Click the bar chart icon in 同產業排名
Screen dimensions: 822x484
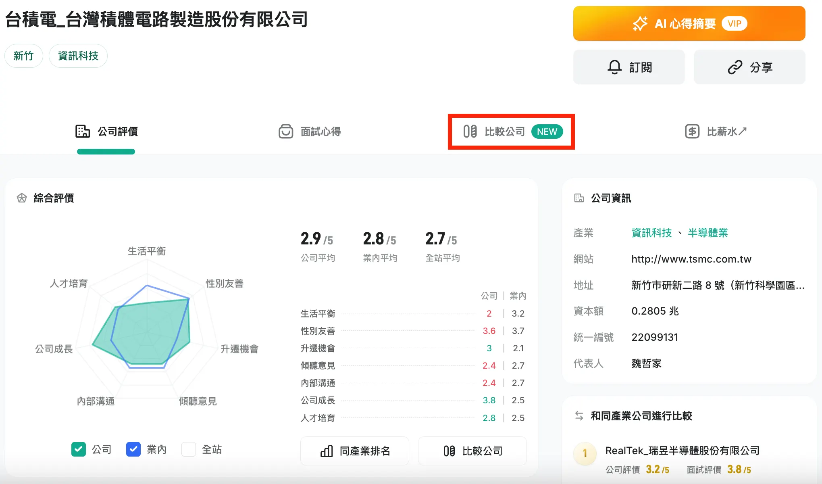(x=327, y=451)
